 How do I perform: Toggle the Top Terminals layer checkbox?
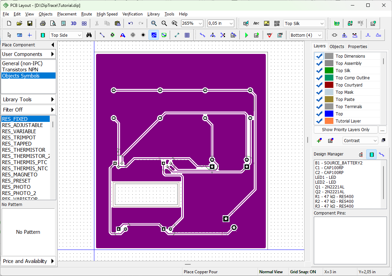click(x=319, y=107)
